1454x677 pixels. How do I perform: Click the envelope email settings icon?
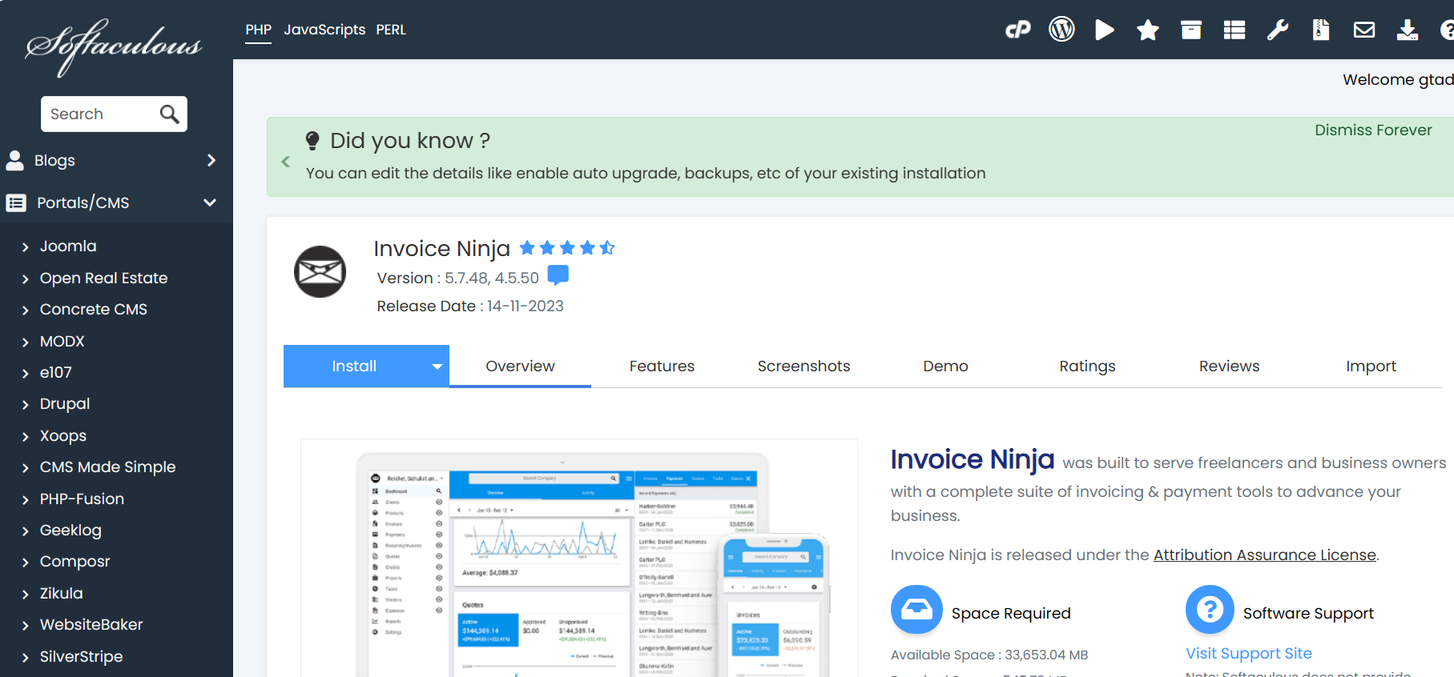click(x=1364, y=30)
